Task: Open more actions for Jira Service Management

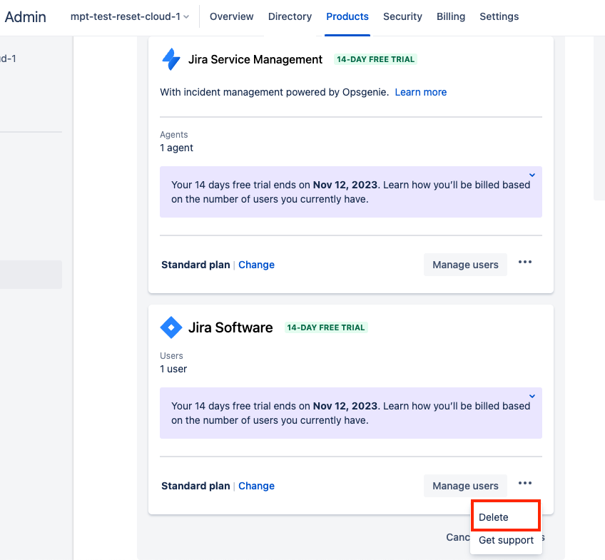Action: point(525,263)
